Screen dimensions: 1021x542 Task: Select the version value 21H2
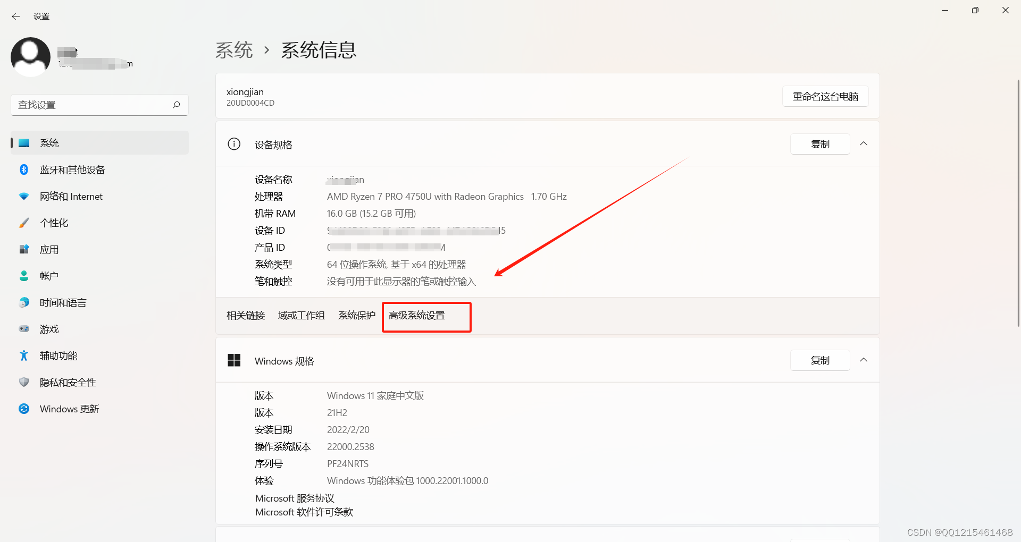[337, 413]
